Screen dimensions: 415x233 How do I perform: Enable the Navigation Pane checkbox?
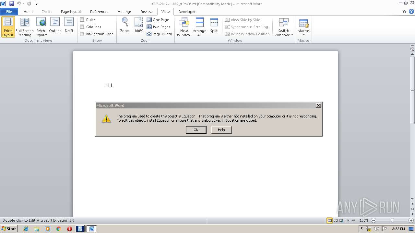[x=82, y=34]
